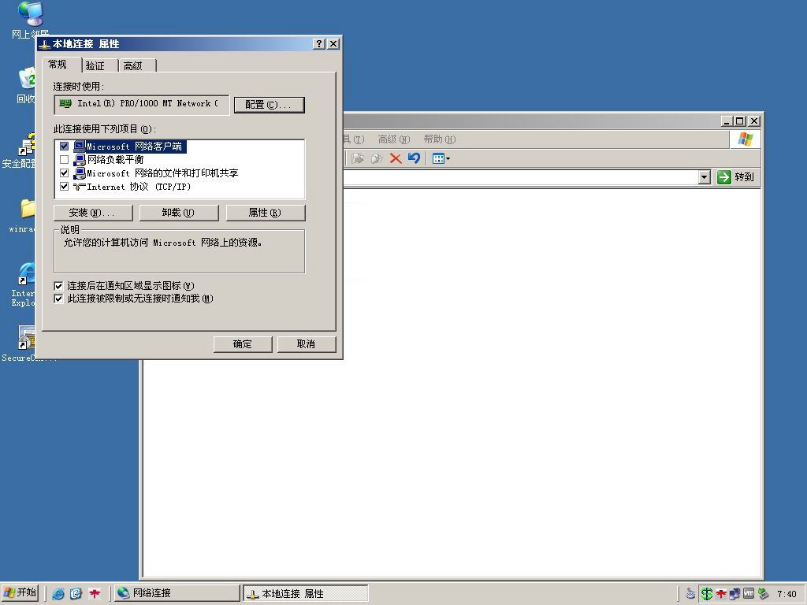Click Move To icon in Network Connections toolbar
The width and height of the screenshot is (807, 605).
pos(357,158)
